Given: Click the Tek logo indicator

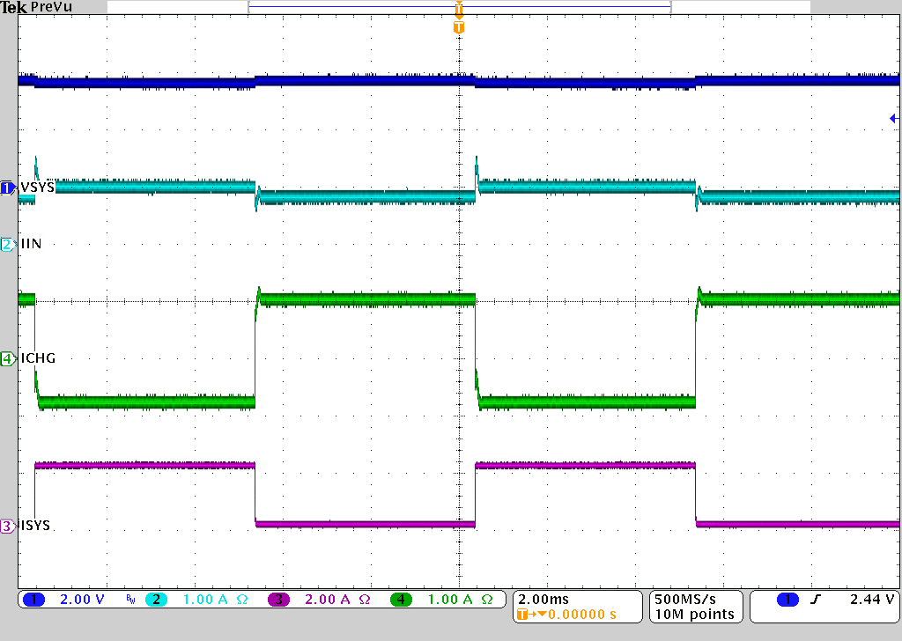Looking at the screenshot, I should point(12,7).
